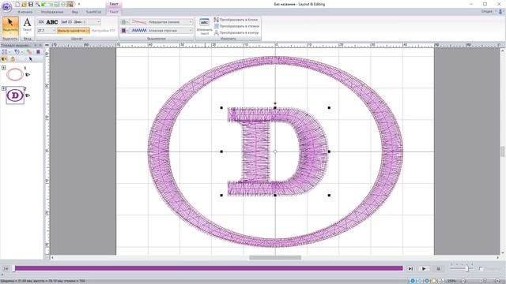The image size is (506, 284).
Task: Convert text to outline
Action: coord(236,32)
